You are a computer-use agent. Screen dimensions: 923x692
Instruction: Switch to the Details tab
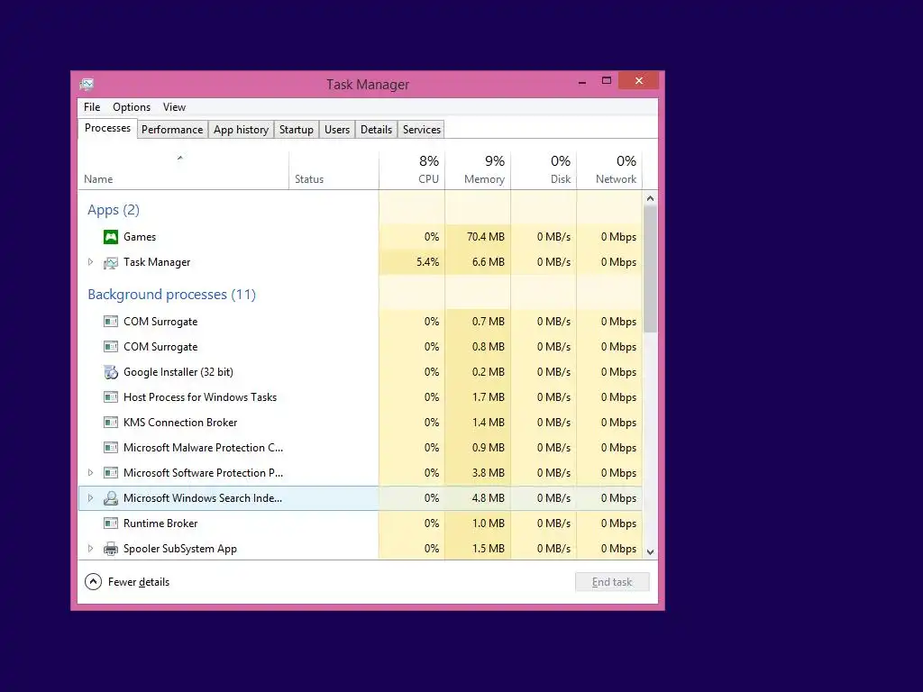[x=376, y=130]
